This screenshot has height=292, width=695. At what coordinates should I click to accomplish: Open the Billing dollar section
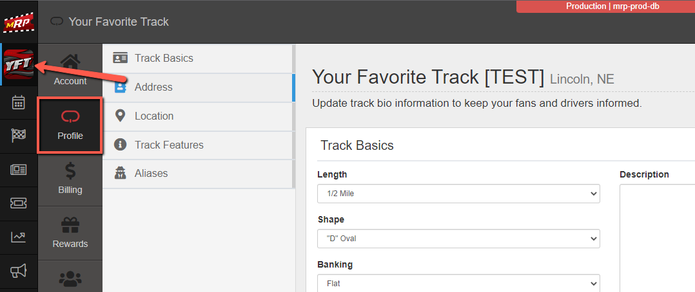pos(70,179)
